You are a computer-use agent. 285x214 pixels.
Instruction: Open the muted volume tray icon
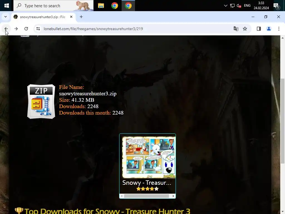[239, 6]
